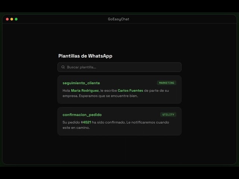The height and width of the screenshot is (179, 239).
Task: Click the text 'empresa. Esperamos que se encuentre bien.'
Action: pyautogui.click(x=100, y=96)
